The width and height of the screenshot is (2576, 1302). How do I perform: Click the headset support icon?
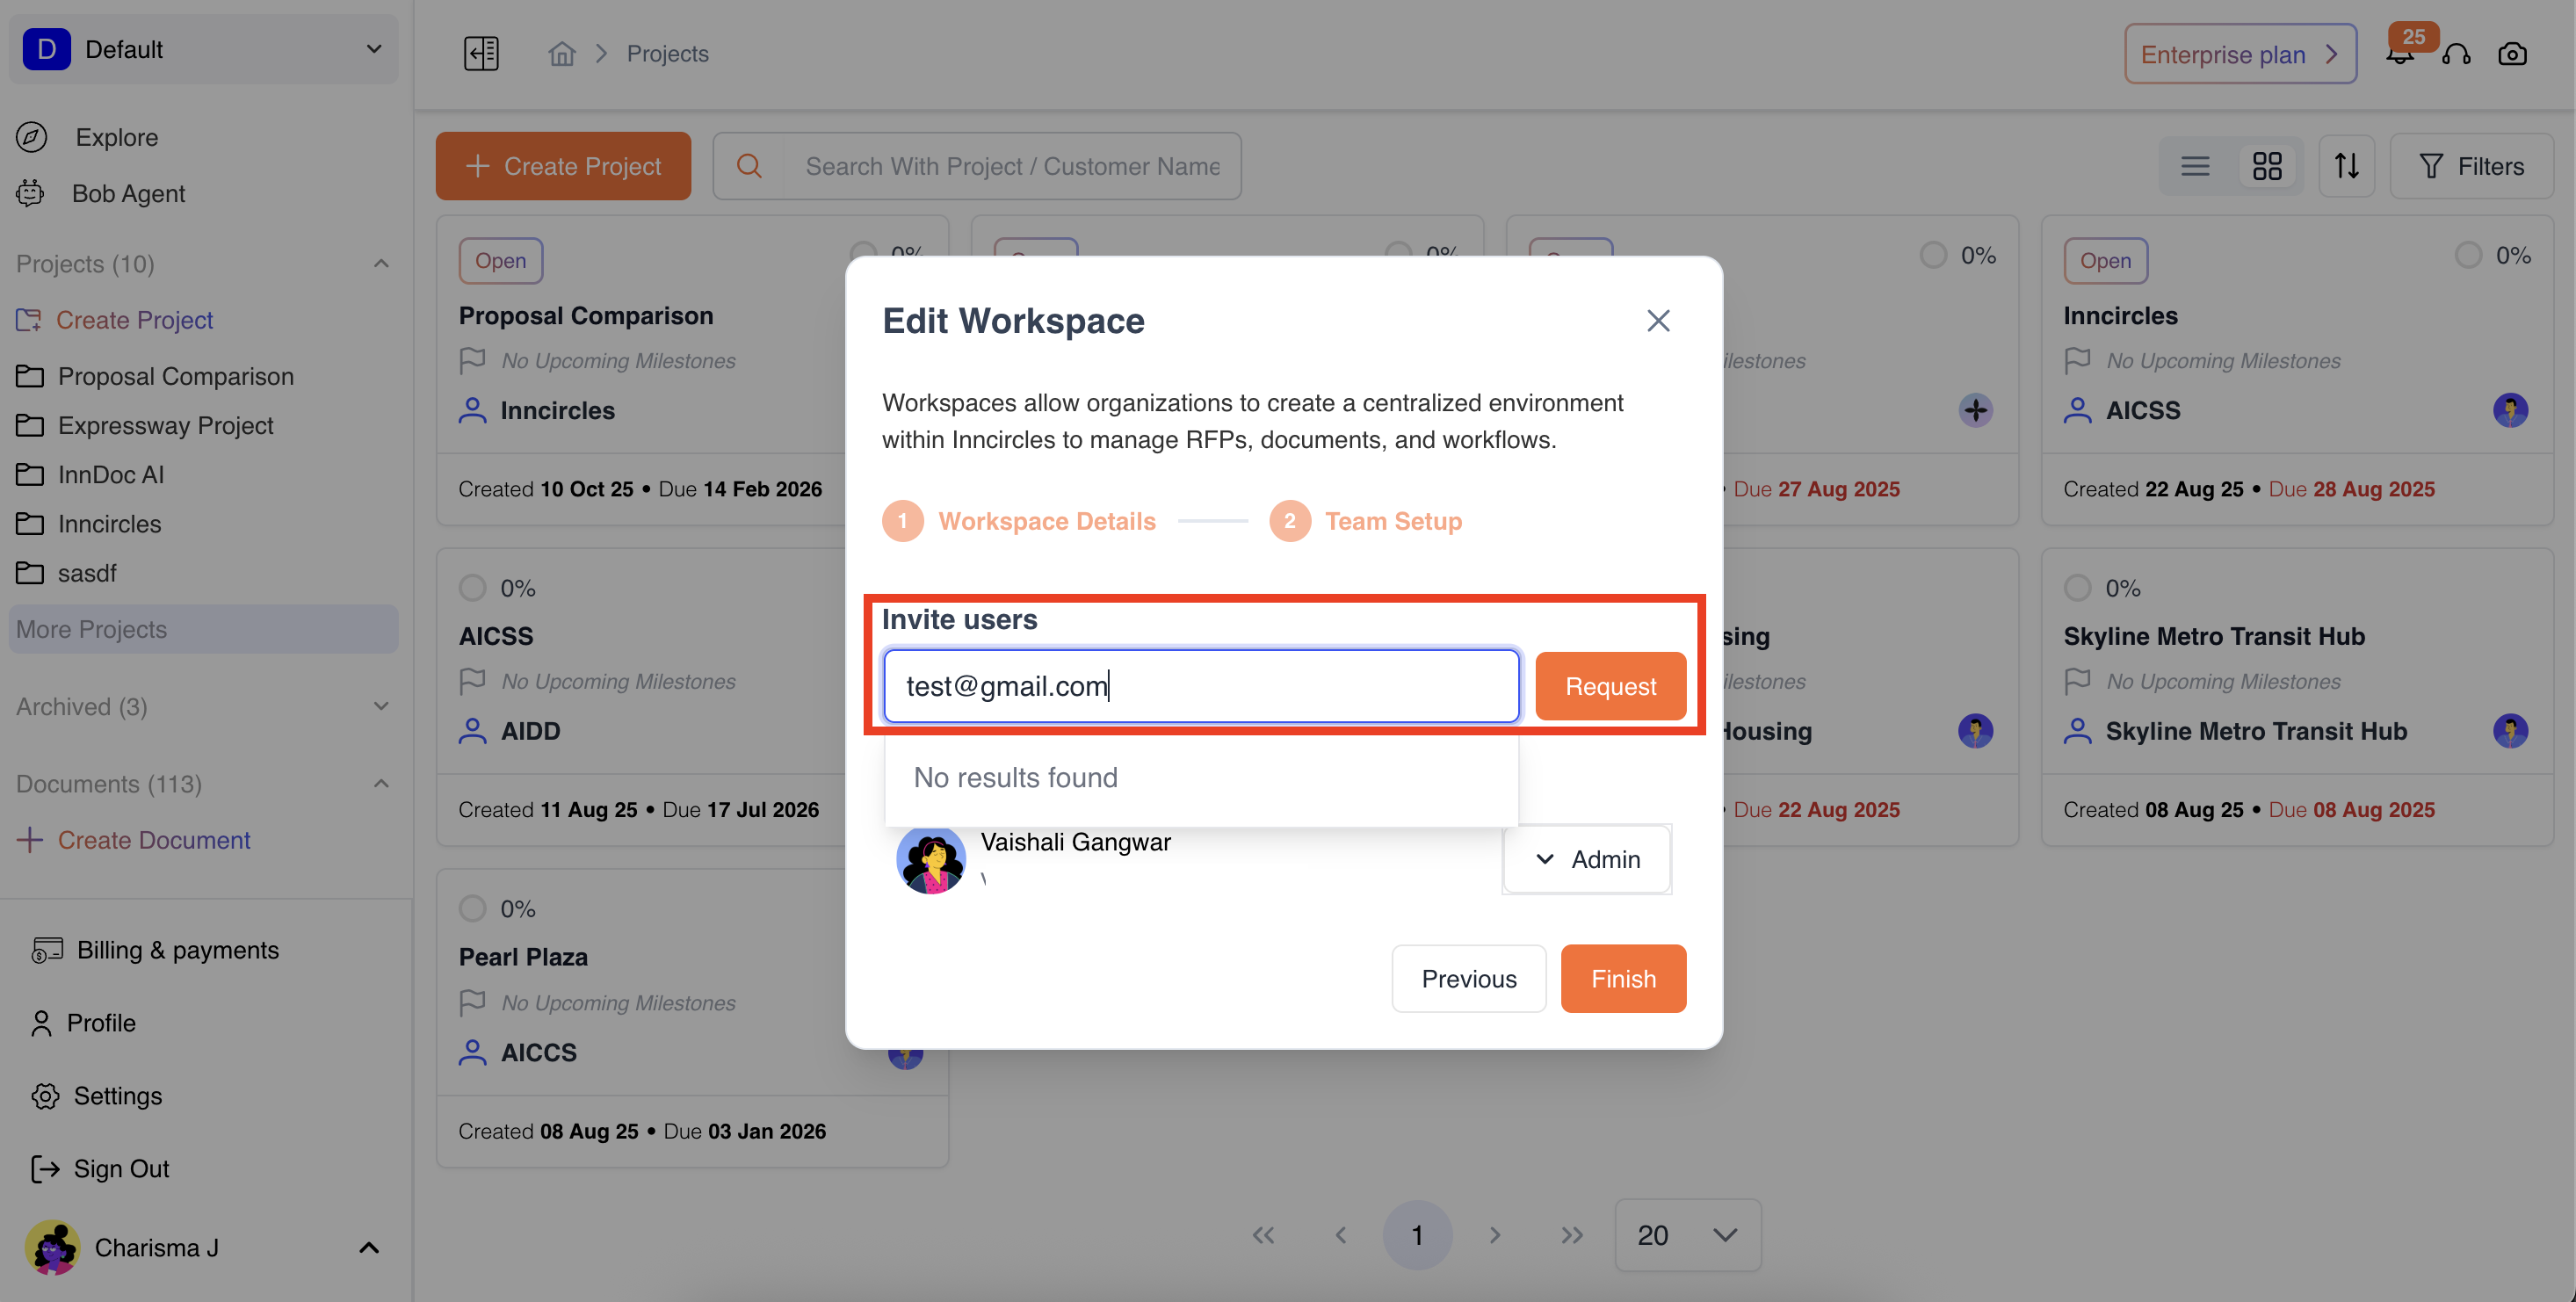[2456, 54]
